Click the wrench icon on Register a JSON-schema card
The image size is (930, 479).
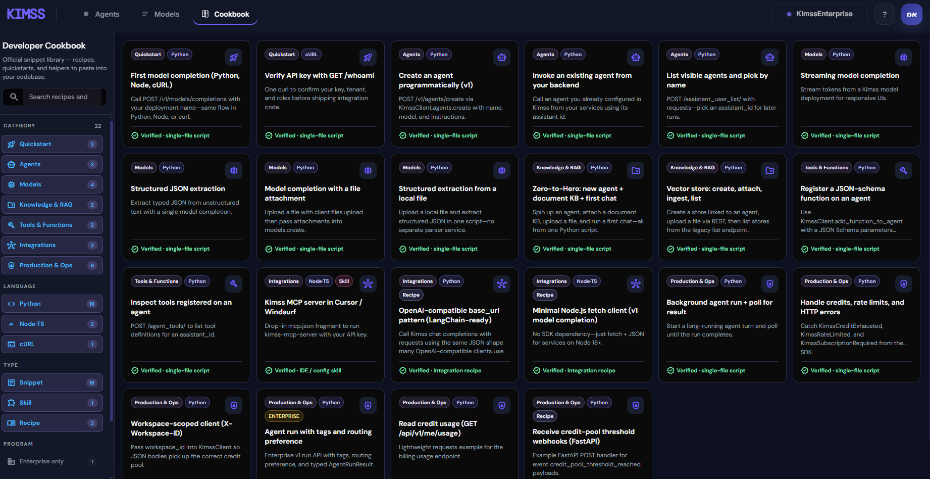click(x=904, y=171)
